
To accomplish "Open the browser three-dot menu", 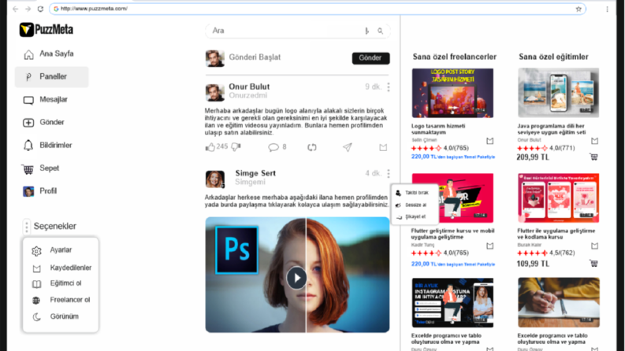I will [607, 9].
